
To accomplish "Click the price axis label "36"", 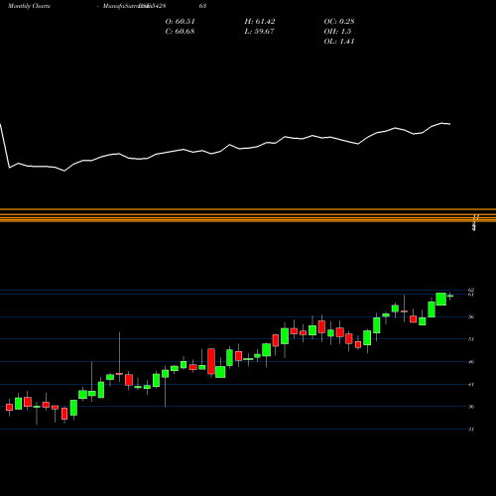I will coord(471,407).
